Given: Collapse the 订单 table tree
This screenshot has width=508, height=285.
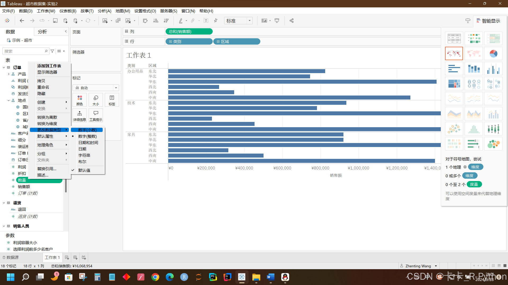Looking at the screenshot, I should click(x=4, y=68).
